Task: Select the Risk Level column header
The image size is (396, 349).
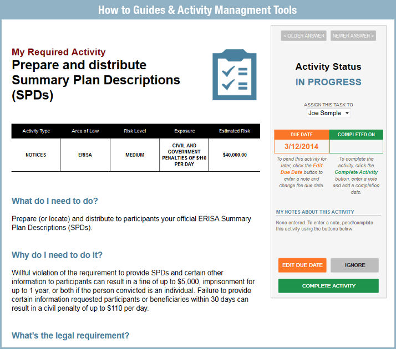Action: coord(135,131)
